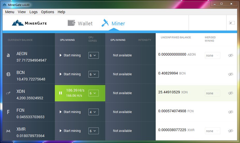
Task: Click unconfirmed balance 0.40829994 BCN
Action: point(172,73)
